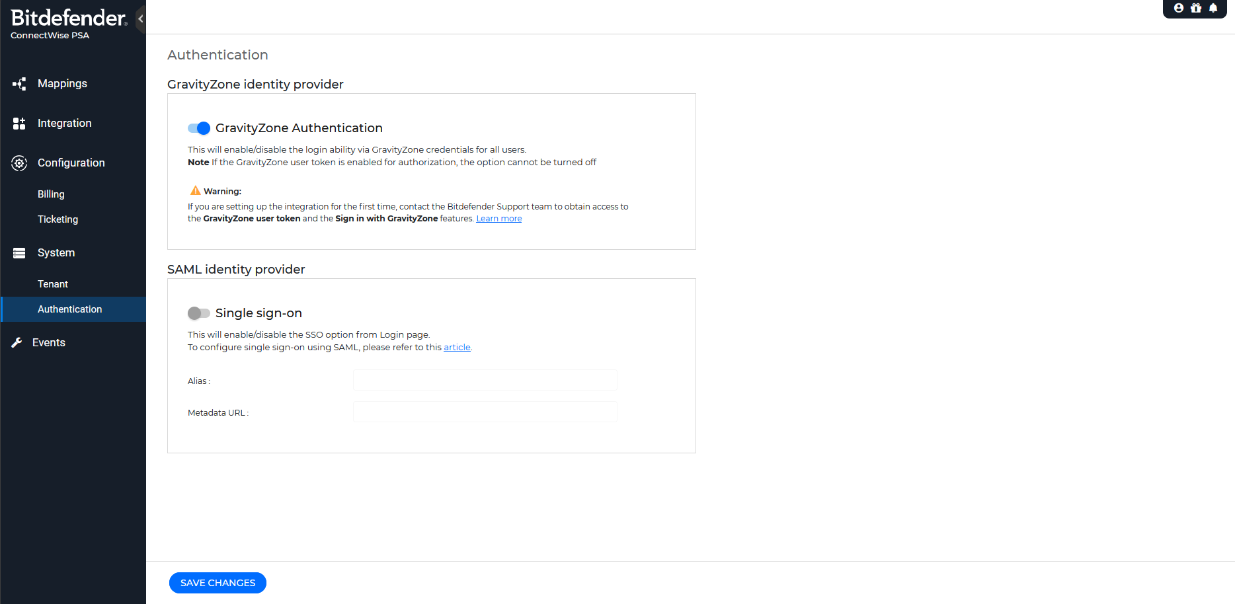Click the Authentication page heading
This screenshot has width=1235, height=604.
218,55
